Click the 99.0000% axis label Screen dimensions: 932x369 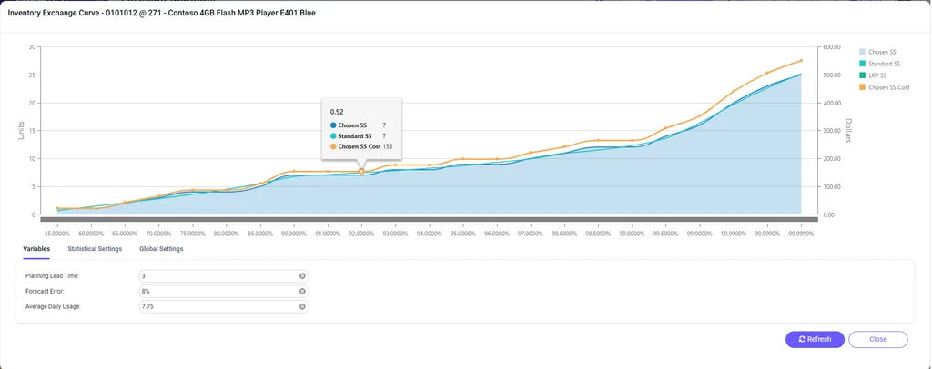633,234
